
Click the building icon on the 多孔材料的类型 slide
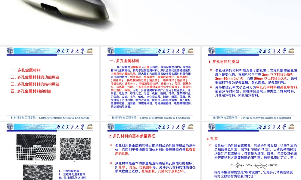[291, 51]
